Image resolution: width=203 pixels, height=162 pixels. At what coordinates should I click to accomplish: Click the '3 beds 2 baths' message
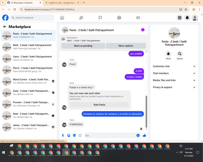tap(134, 77)
